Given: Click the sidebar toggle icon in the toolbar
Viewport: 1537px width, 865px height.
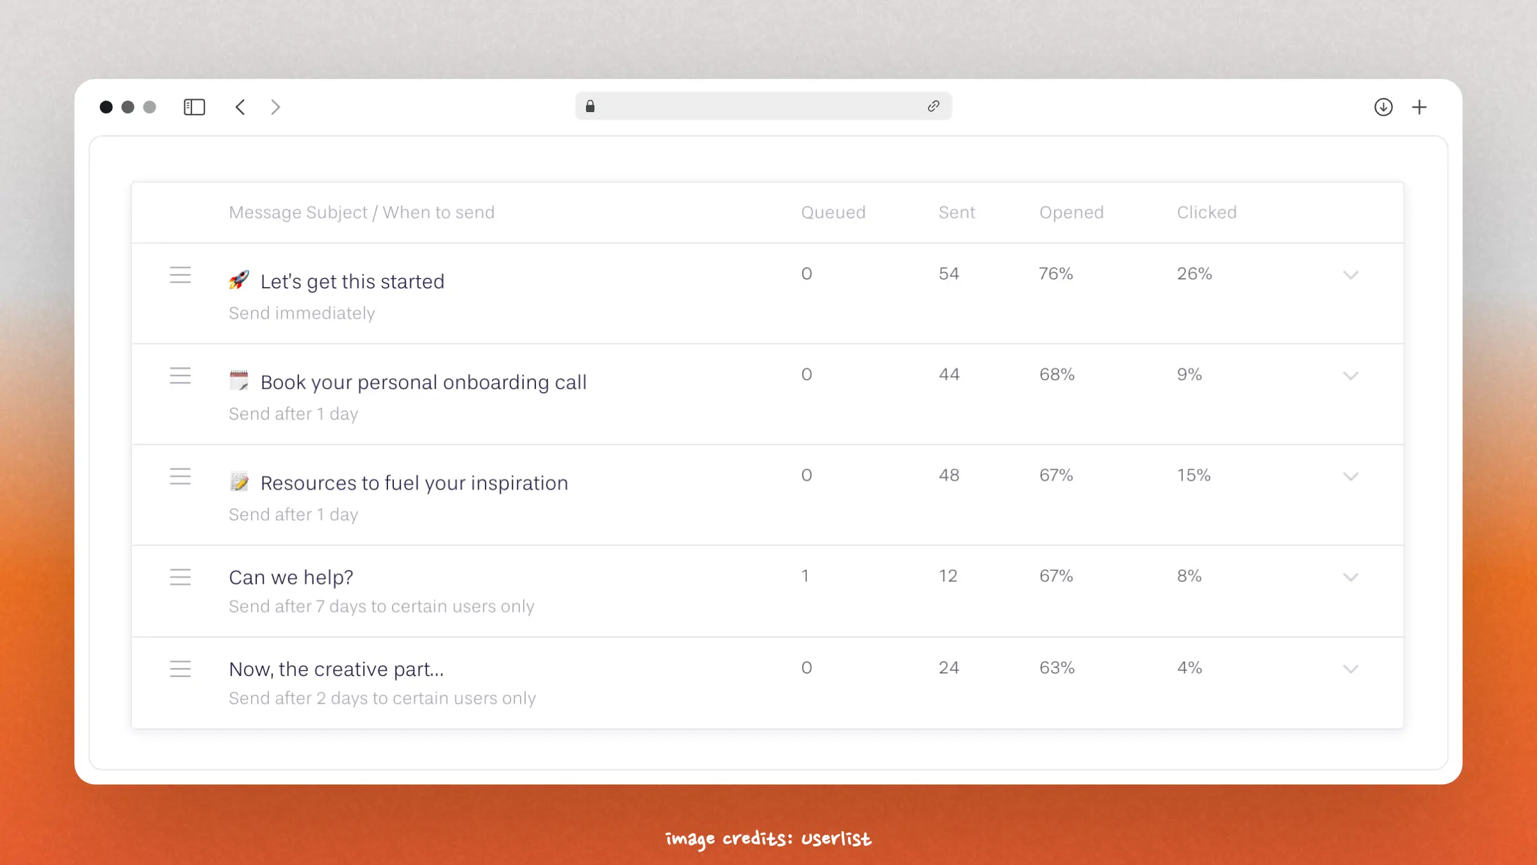Looking at the screenshot, I should point(195,106).
